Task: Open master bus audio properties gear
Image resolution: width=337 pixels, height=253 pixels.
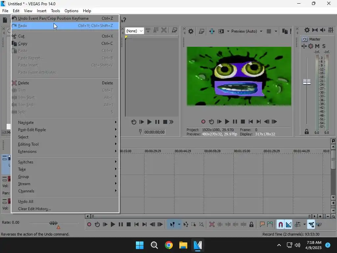Action: click(307, 30)
